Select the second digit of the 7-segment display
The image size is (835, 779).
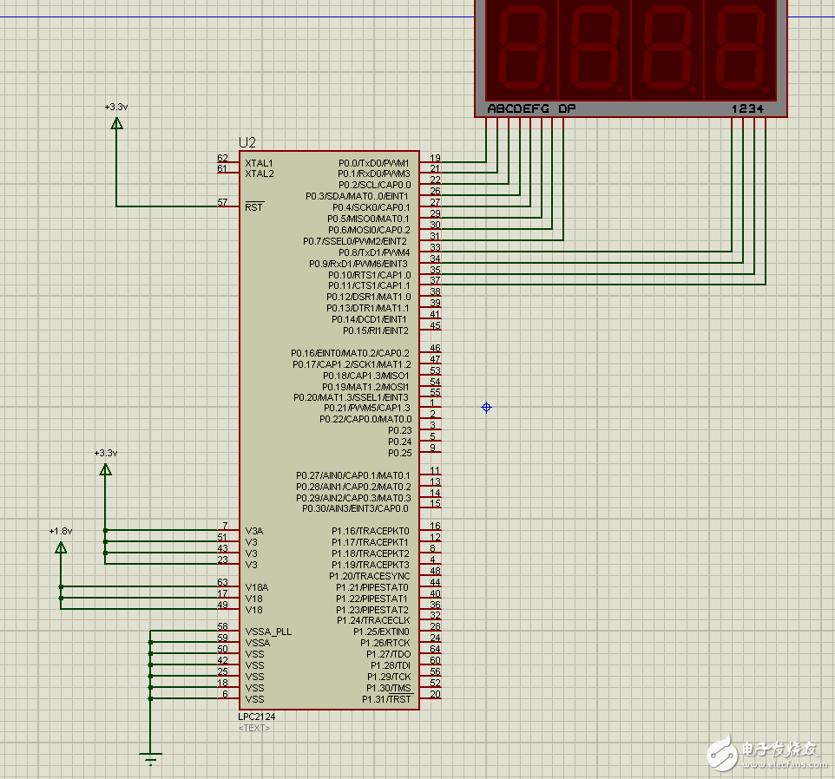pos(595,49)
